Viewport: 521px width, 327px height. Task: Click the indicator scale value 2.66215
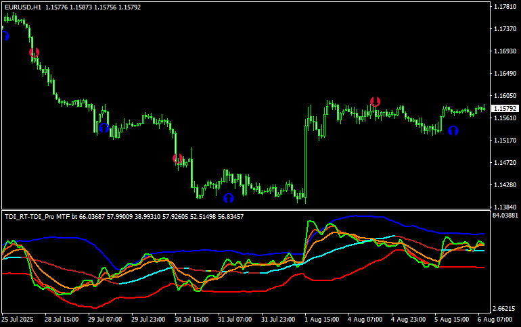click(x=504, y=309)
